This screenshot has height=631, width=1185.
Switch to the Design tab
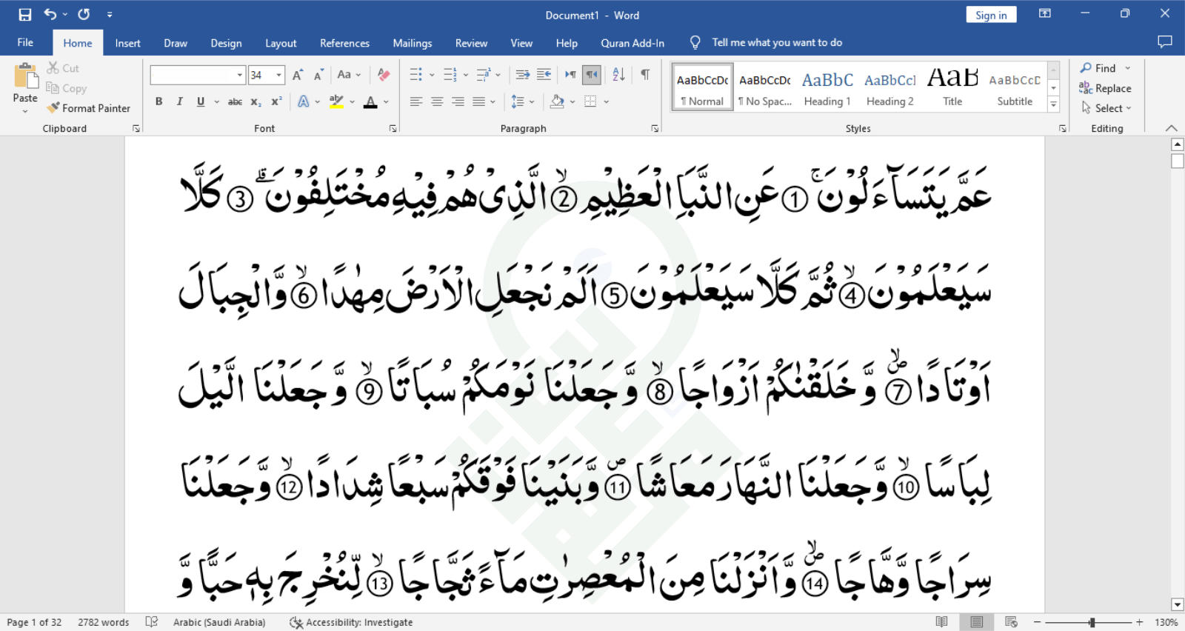pyautogui.click(x=226, y=43)
